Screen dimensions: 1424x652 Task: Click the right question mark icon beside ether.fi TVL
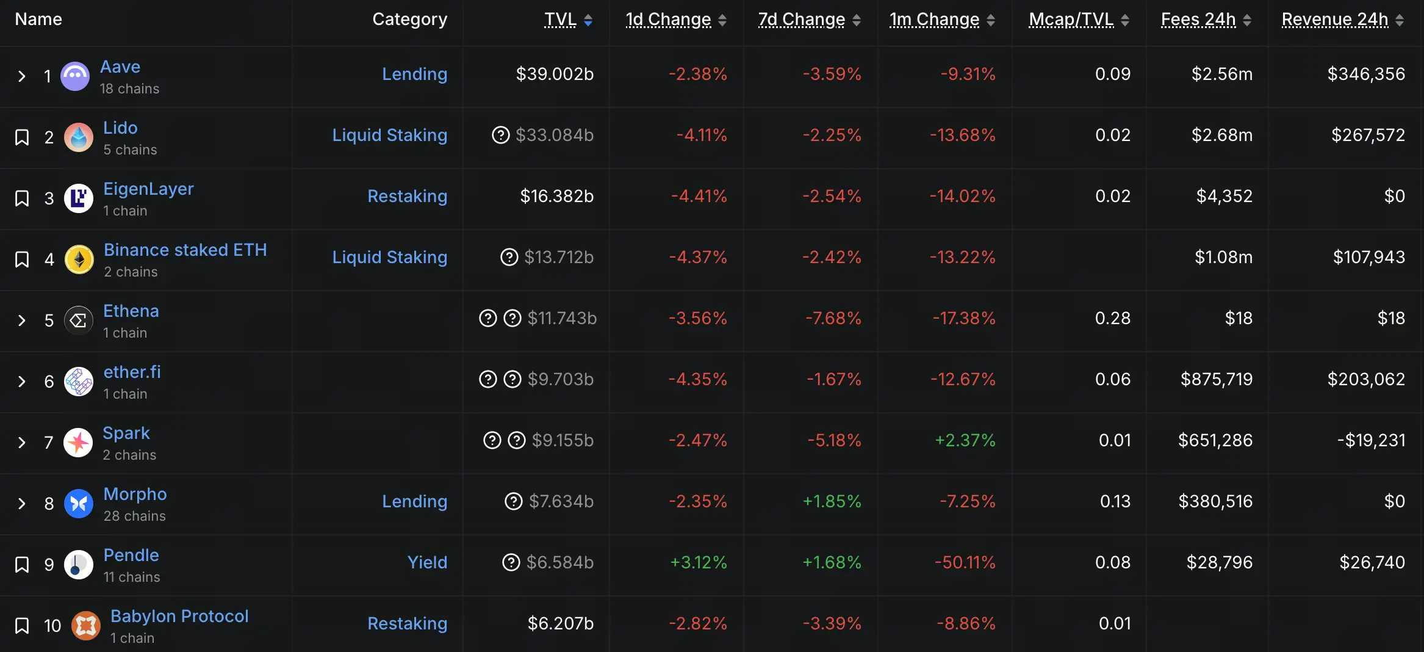[x=512, y=379]
